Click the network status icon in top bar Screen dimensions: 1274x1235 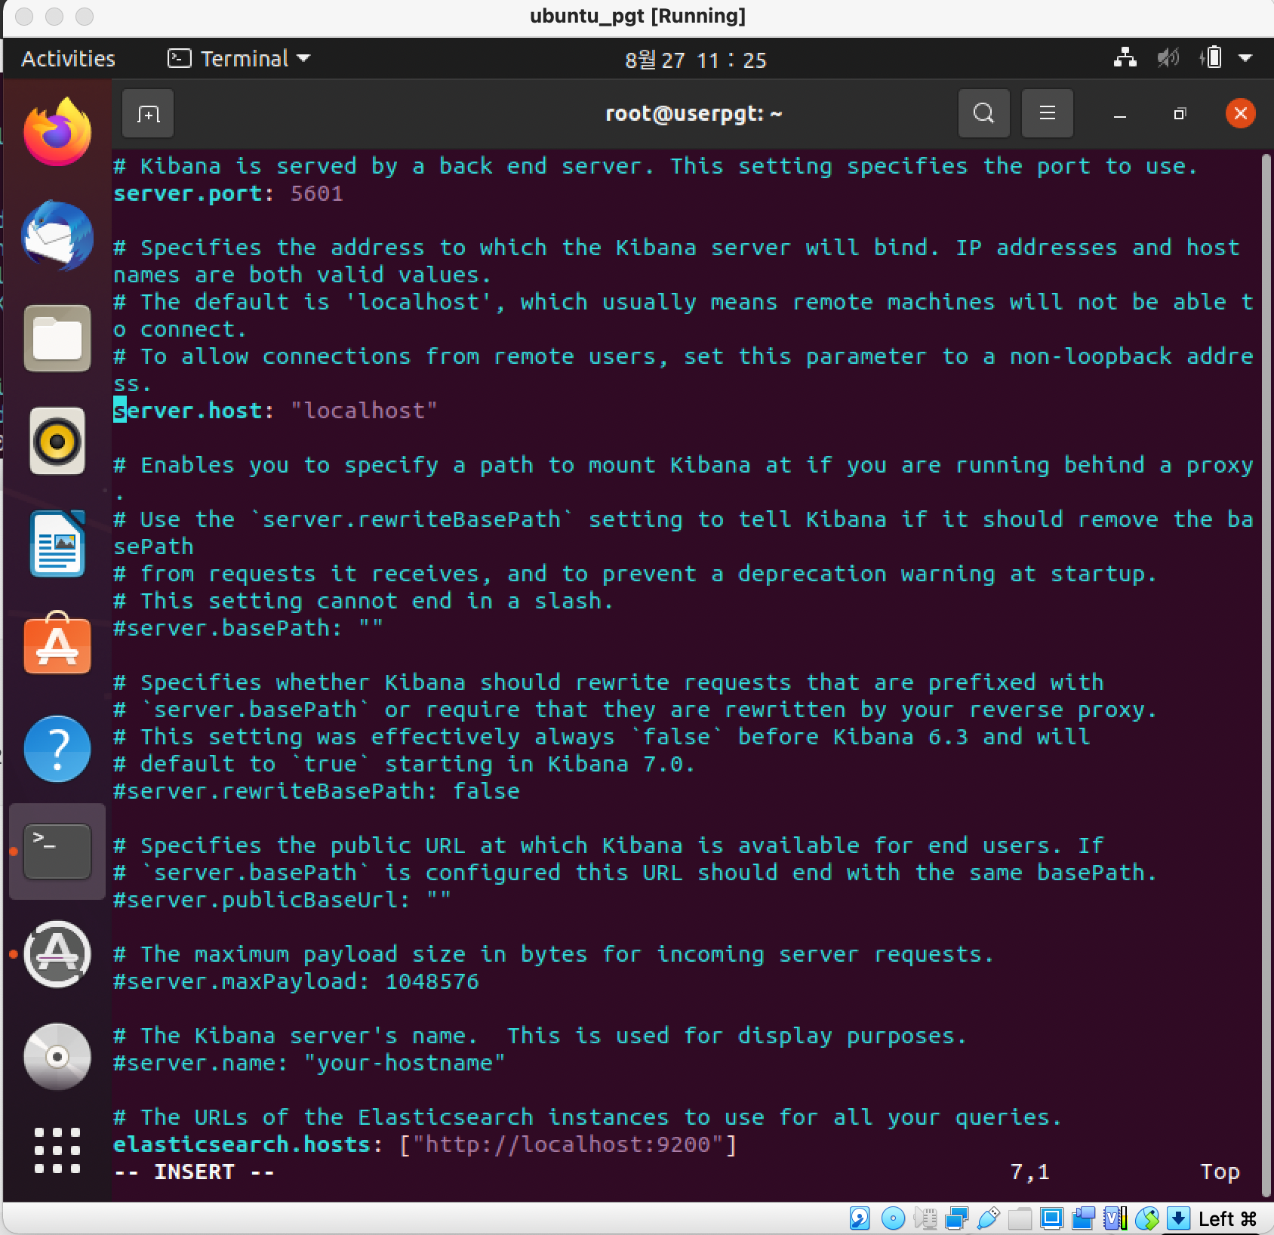[1125, 58]
